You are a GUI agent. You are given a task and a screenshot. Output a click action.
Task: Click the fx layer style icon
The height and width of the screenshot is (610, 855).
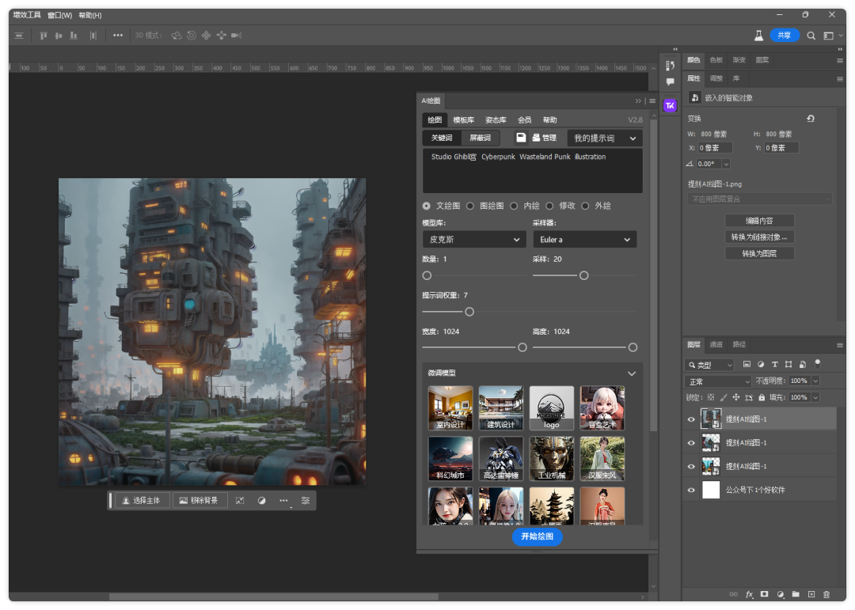749,594
